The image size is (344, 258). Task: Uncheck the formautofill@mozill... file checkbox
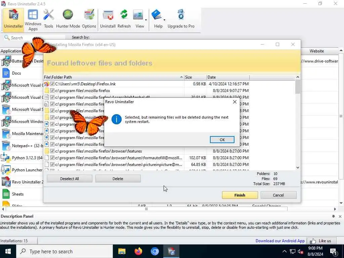pos(52,158)
